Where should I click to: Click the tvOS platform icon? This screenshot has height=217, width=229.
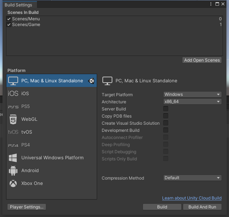click(13, 132)
